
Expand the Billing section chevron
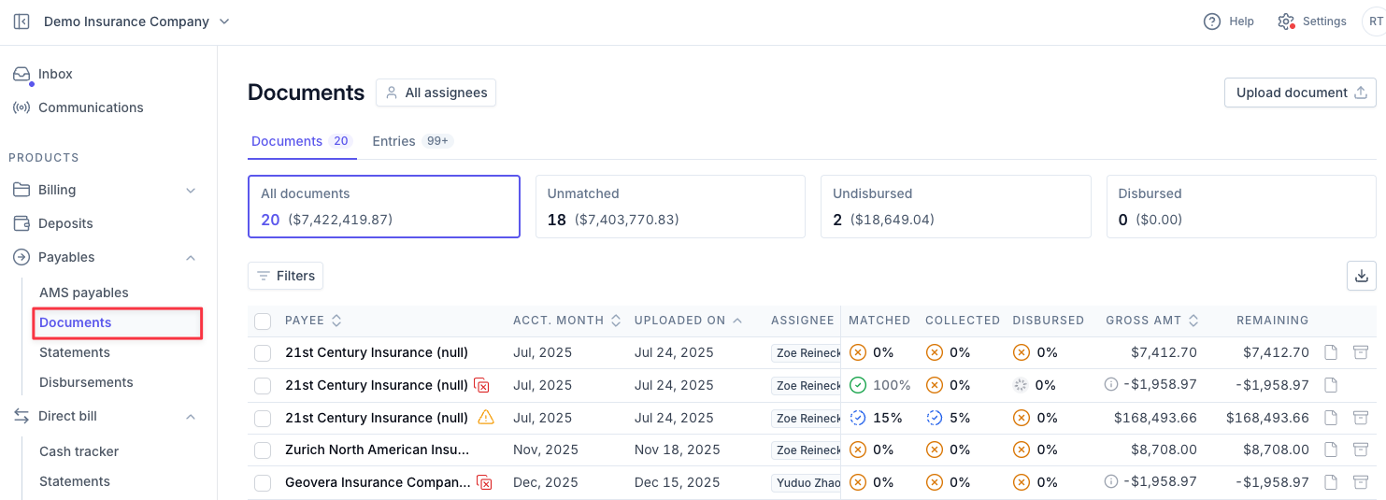(x=191, y=191)
